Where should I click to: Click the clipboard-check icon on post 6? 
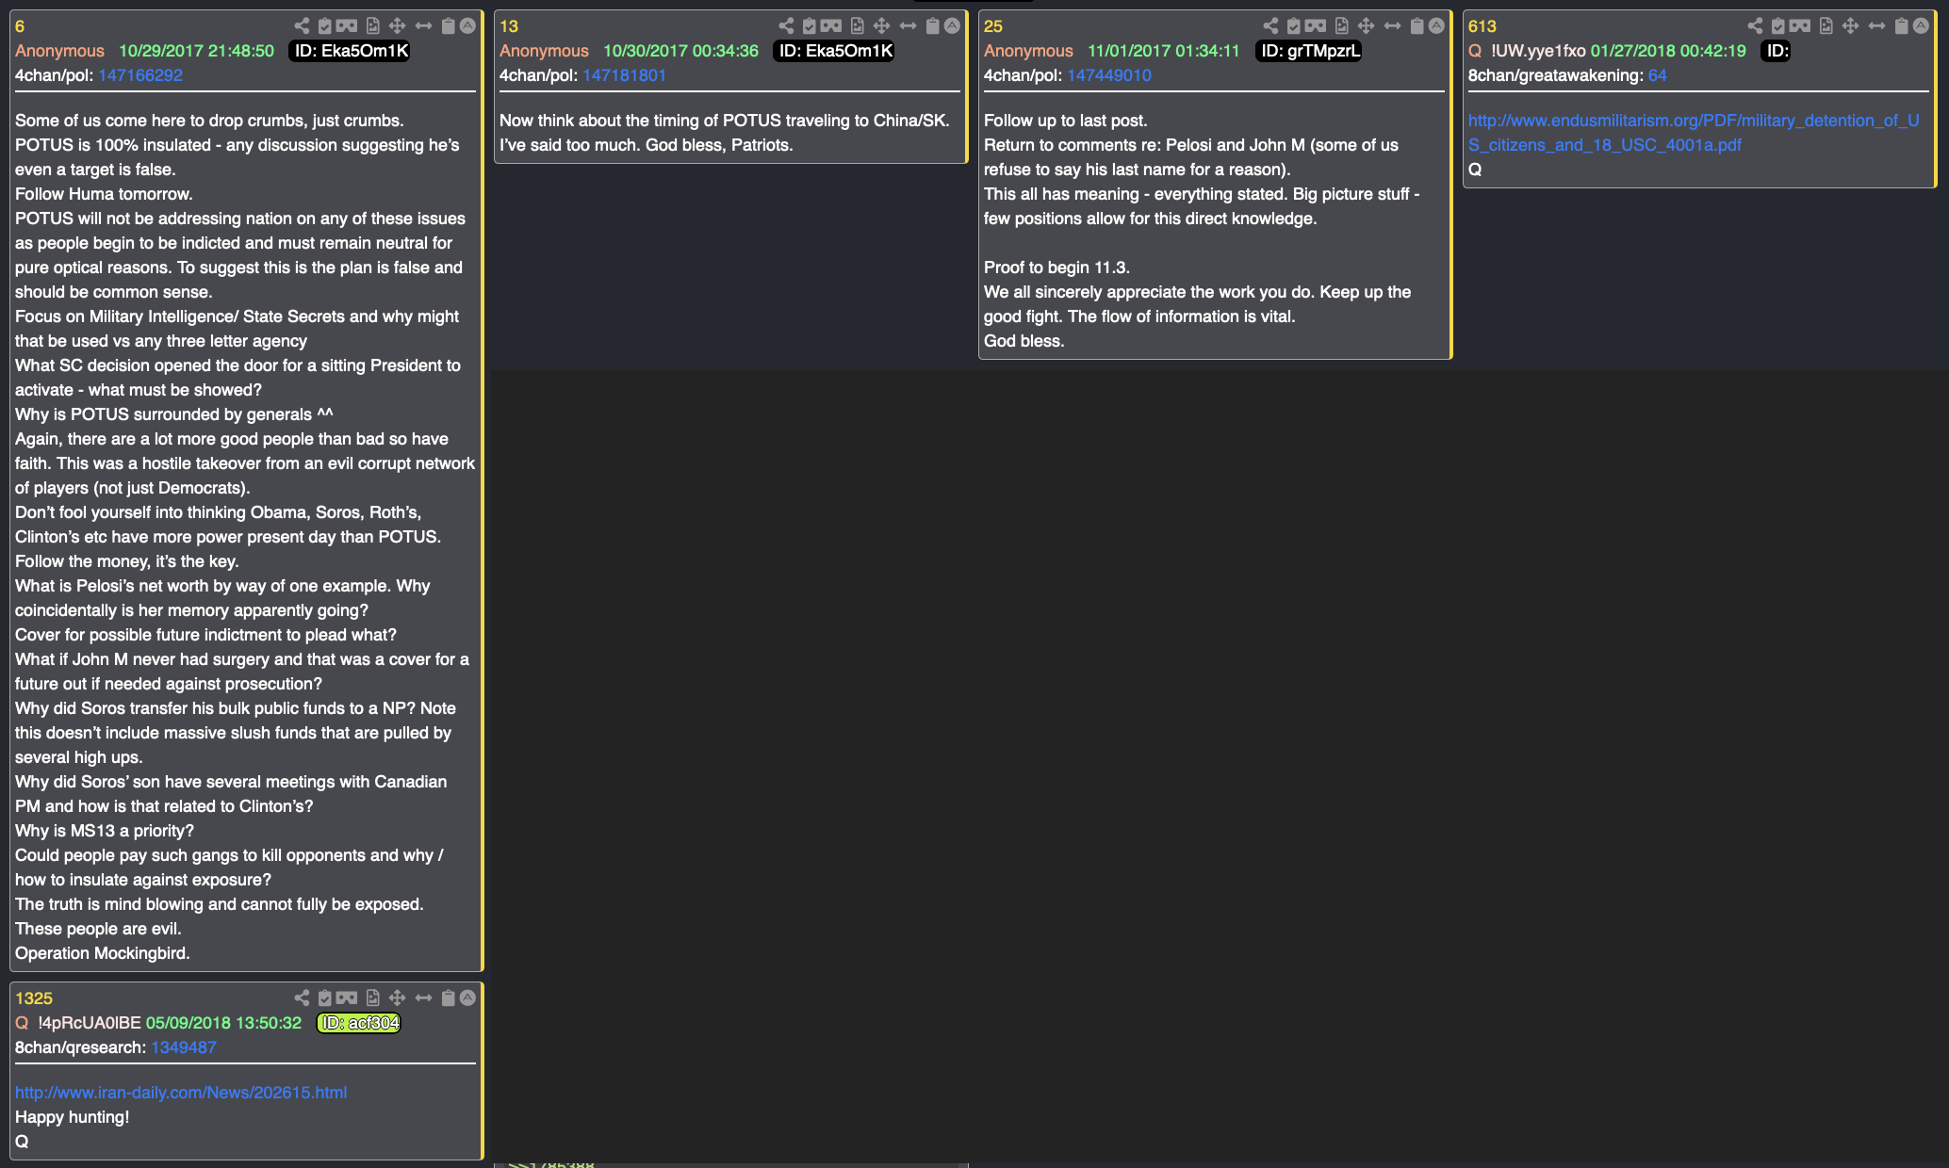tap(324, 26)
